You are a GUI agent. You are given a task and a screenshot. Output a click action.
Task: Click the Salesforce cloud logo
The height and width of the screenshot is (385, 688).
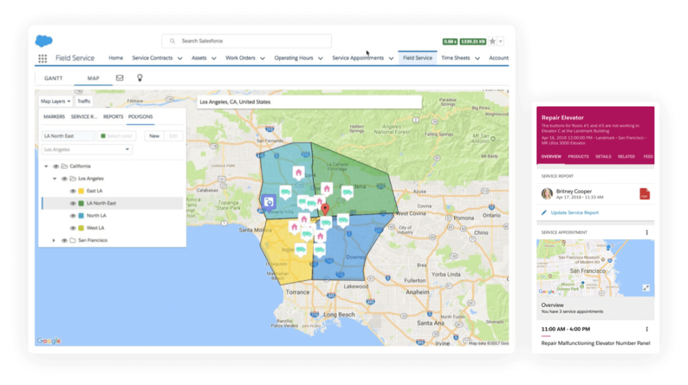pos(44,41)
